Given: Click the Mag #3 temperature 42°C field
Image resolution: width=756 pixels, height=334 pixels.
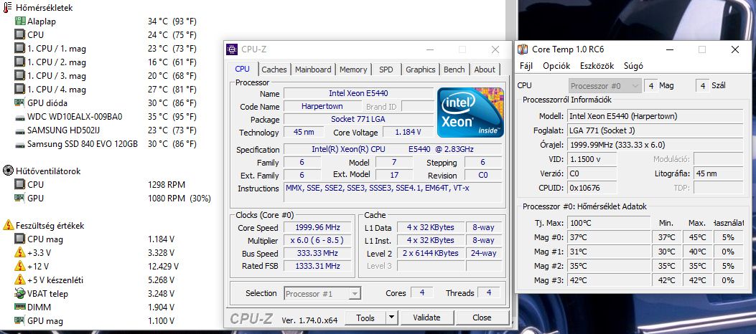Looking at the screenshot, I should (609, 280).
